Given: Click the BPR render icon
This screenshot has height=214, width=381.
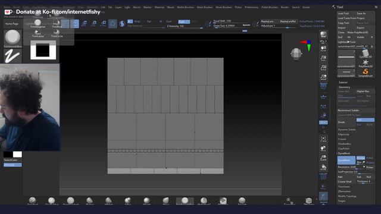Looking at the screenshot, I should pyautogui.click(x=323, y=34).
